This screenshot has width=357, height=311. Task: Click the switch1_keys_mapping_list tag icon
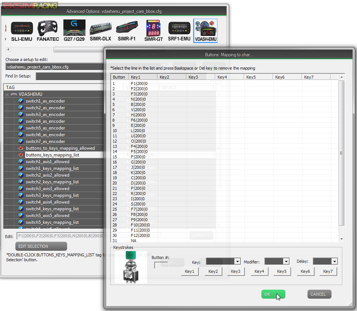click(21, 168)
